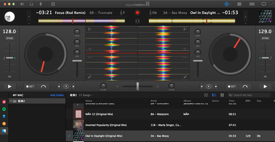Screen dimensions: 275x142
Task: Click deck 1 album artwork
Action: [9, 17]
